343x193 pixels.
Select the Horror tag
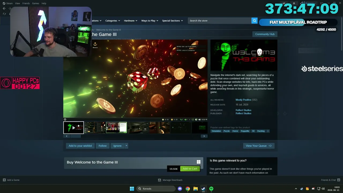(235, 131)
